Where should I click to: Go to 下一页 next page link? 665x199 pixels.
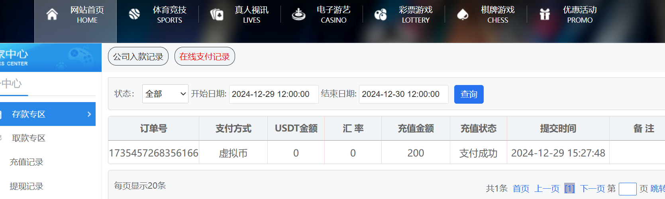click(x=592, y=188)
